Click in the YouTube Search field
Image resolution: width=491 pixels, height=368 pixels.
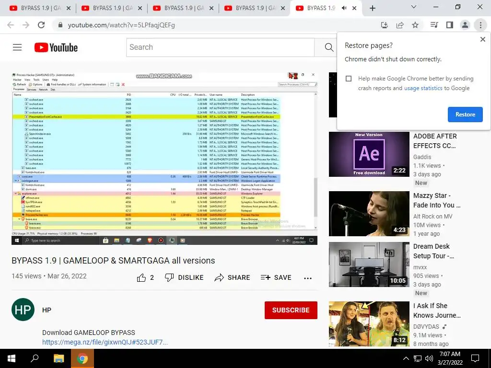tap(220, 47)
